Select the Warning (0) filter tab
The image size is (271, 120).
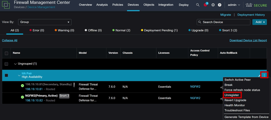(x=65, y=30)
